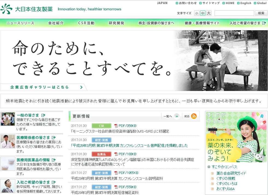268x195 pixels.
Task: Click the chevron on 企業広告ギャラリーはこちら
Action: click(x=81, y=87)
